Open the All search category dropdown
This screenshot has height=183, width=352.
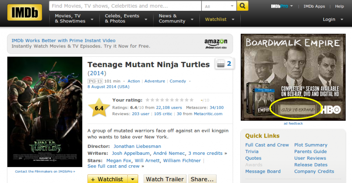point(219,6)
